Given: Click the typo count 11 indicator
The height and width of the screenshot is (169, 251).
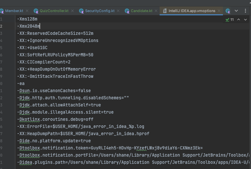Looking at the screenshot, I should click(x=232, y=20).
